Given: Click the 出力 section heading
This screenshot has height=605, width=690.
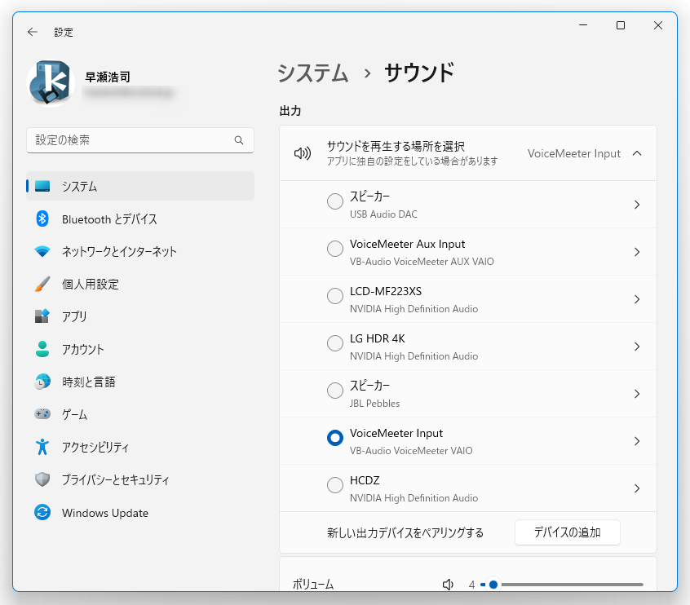Looking at the screenshot, I should (290, 110).
